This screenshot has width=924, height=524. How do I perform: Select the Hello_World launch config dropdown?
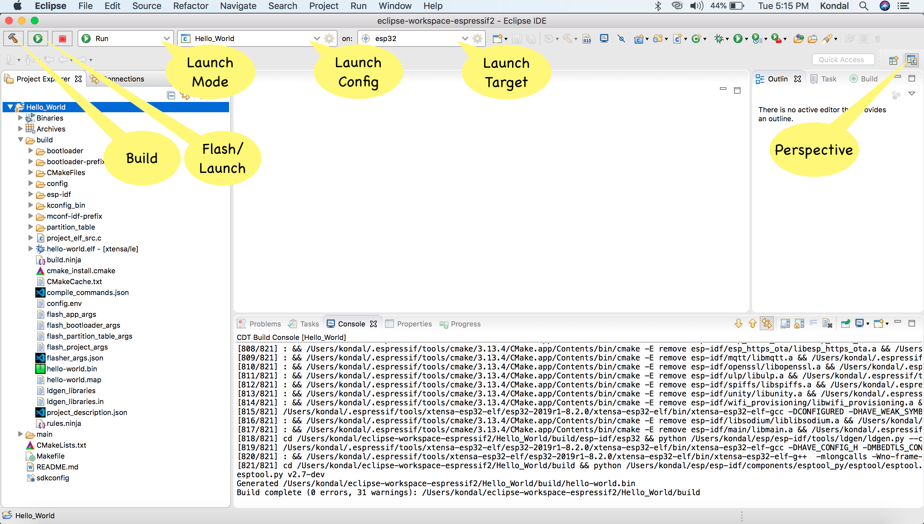(315, 38)
